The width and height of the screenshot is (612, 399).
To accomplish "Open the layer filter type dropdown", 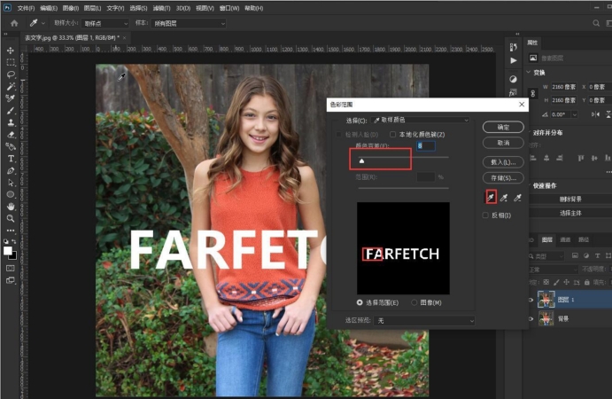I will point(547,256).
